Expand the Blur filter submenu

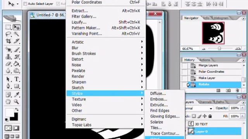pos(105,48)
